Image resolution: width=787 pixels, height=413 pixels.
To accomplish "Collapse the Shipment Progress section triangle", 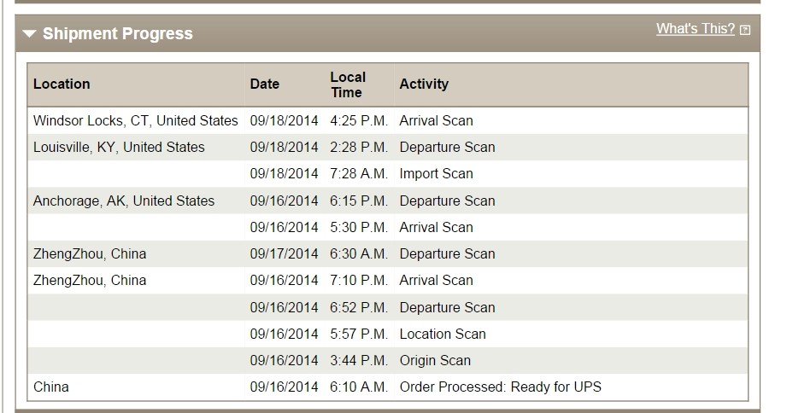I will (x=30, y=34).
